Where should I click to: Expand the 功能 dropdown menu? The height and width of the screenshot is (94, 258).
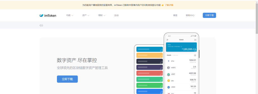tap(70, 15)
